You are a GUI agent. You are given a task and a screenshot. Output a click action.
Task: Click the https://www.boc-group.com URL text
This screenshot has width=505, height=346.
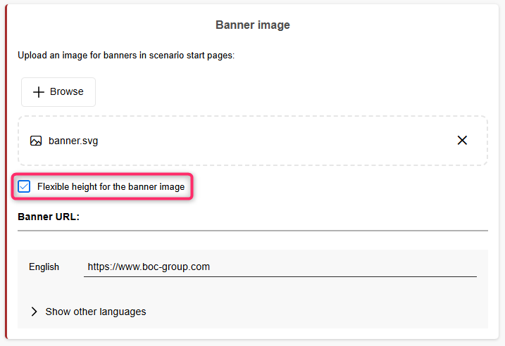pyautogui.click(x=149, y=267)
